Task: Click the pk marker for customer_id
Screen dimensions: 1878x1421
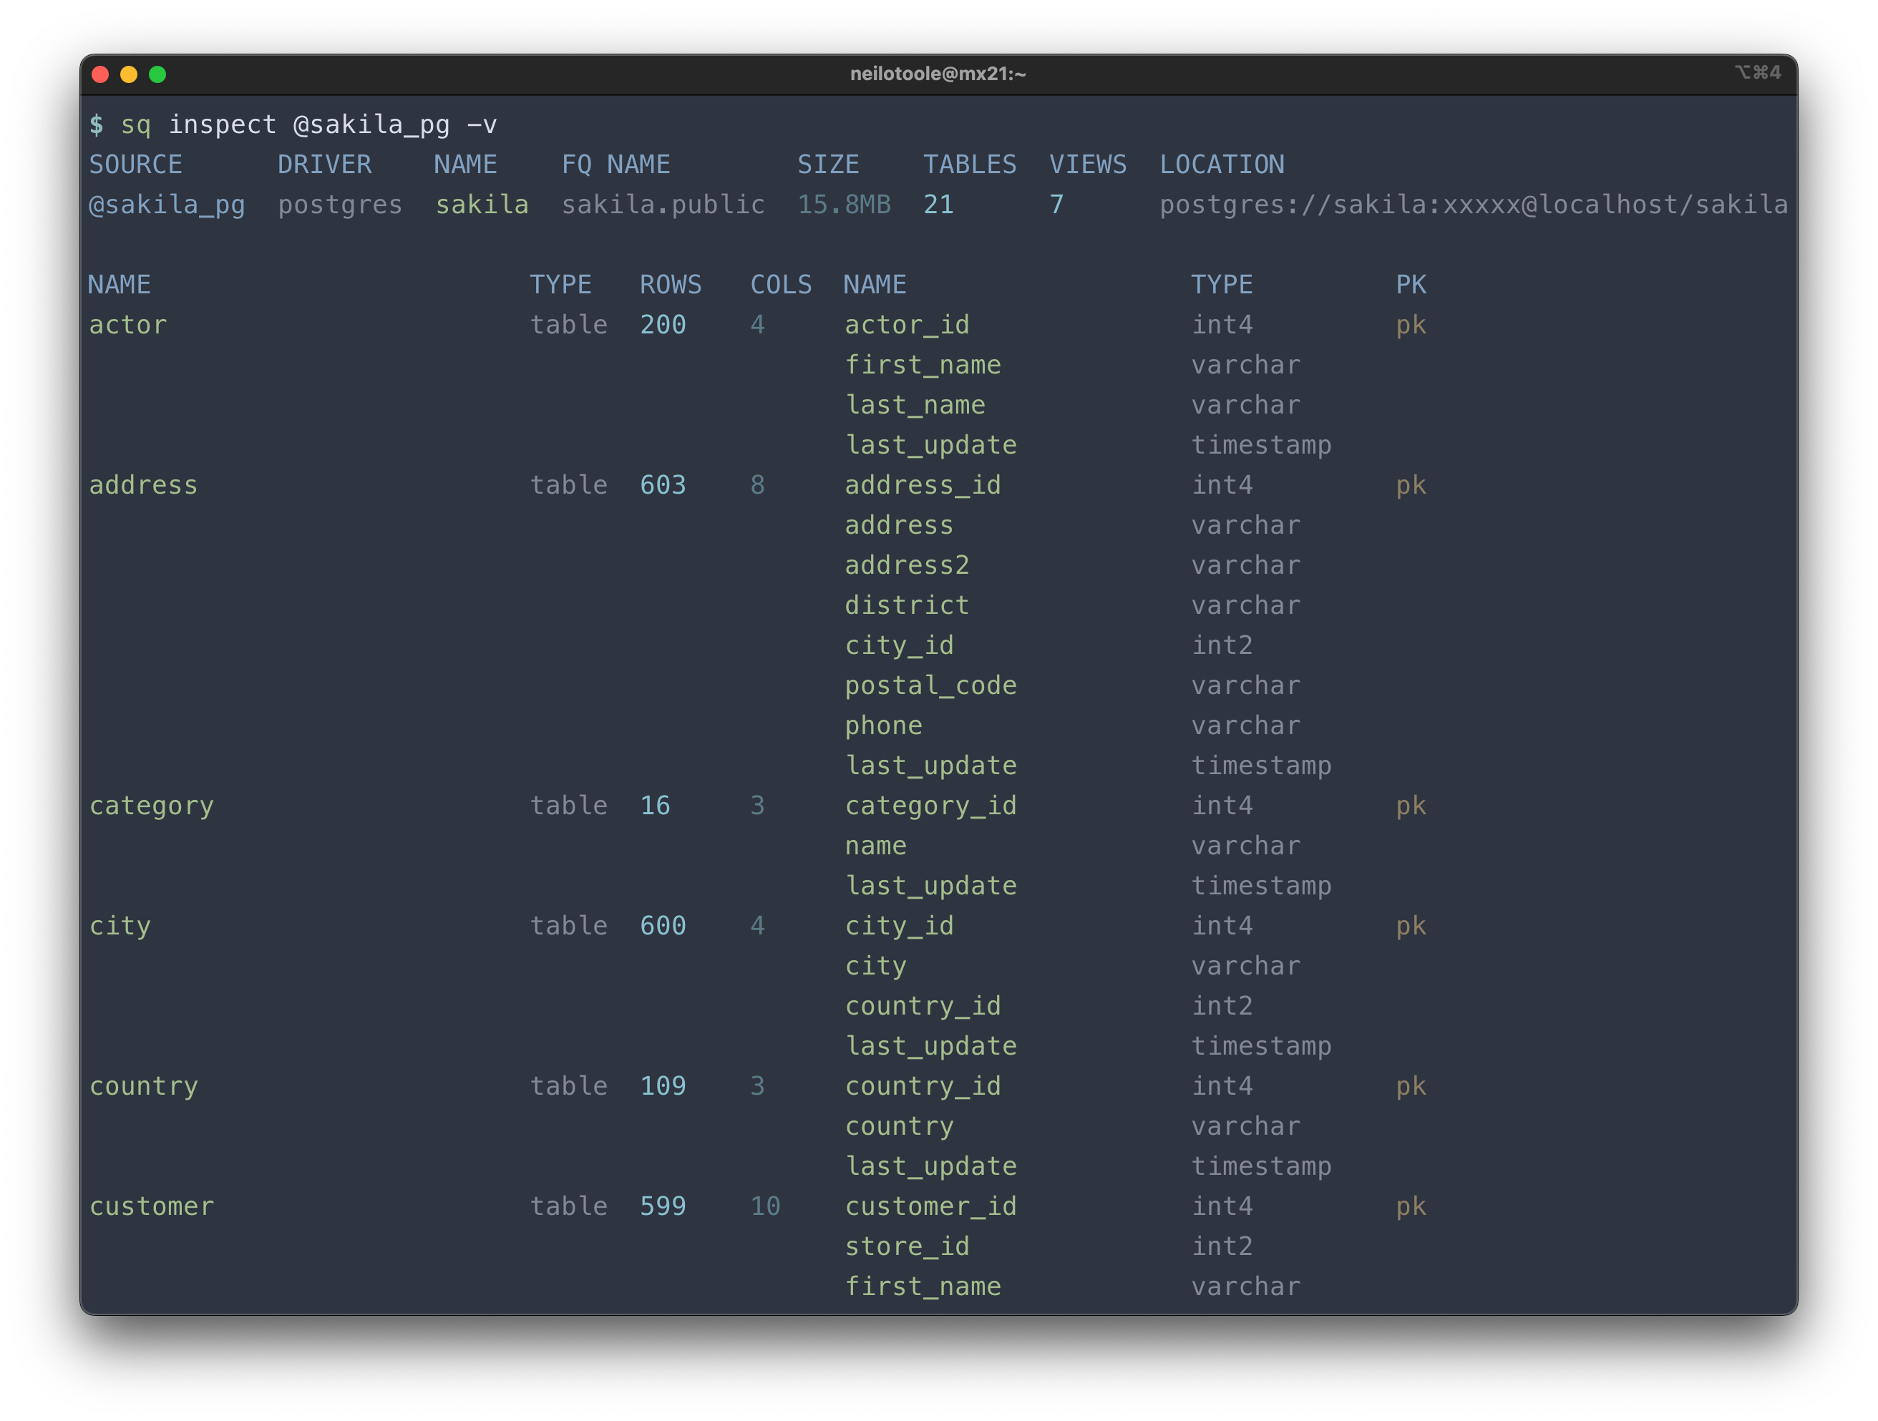Action: (x=1411, y=1207)
